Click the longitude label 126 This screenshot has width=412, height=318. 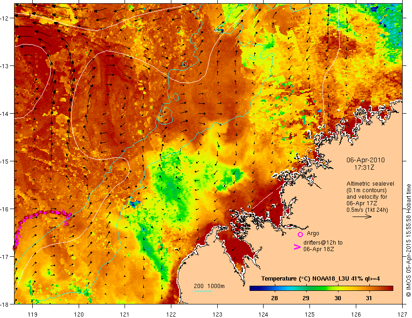click(356, 314)
